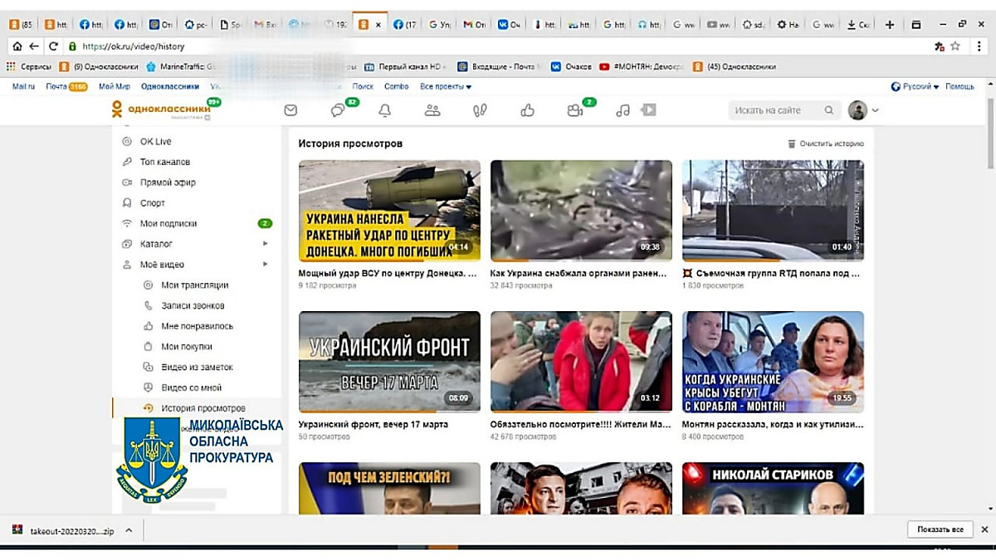Open the friends icon in top bar
This screenshot has height=560, width=996.
point(432,110)
